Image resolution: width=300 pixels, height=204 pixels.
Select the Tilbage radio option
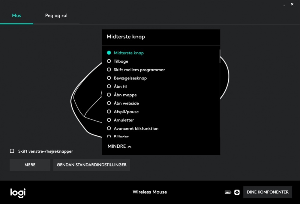click(109, 61)
